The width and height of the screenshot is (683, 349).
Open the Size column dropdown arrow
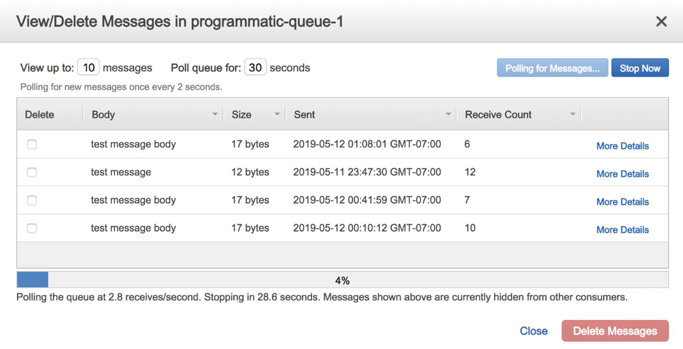(277, 114)
